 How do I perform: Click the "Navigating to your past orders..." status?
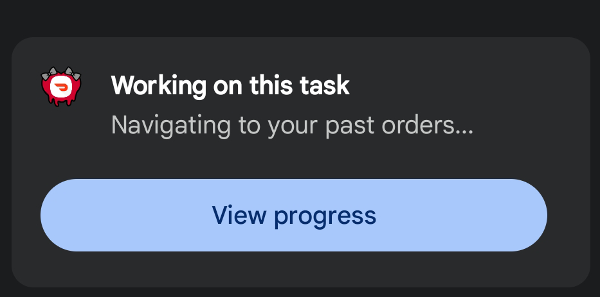292,125
